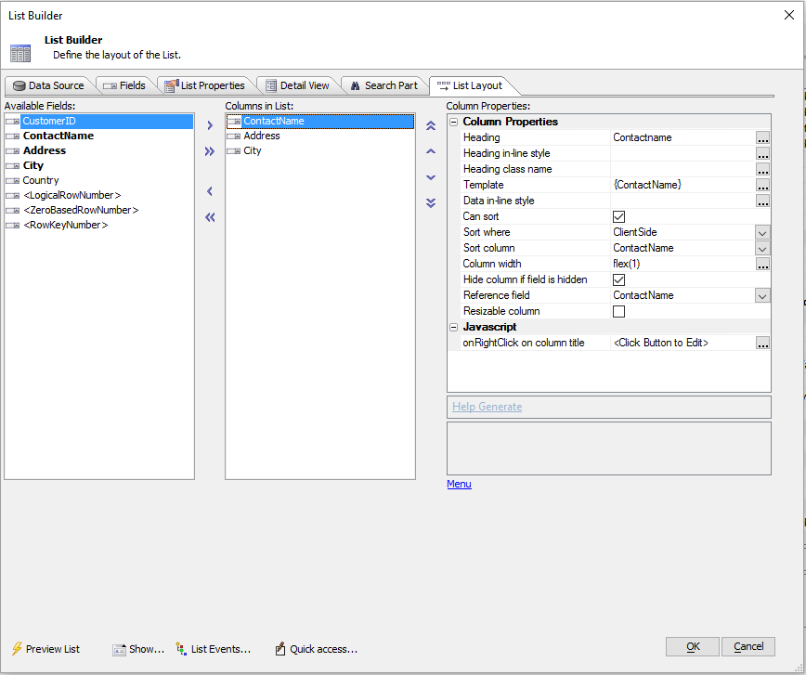The width and height of the screenshot is (806, 675).
Task: Click the Quick access clipboard icon
Action: [x=280, y=649]
